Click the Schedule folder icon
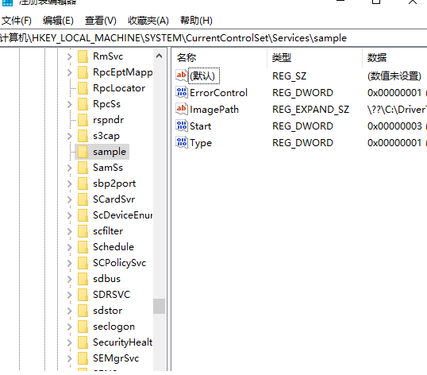Viewport: 427px width, 375px height. point(83,247)
